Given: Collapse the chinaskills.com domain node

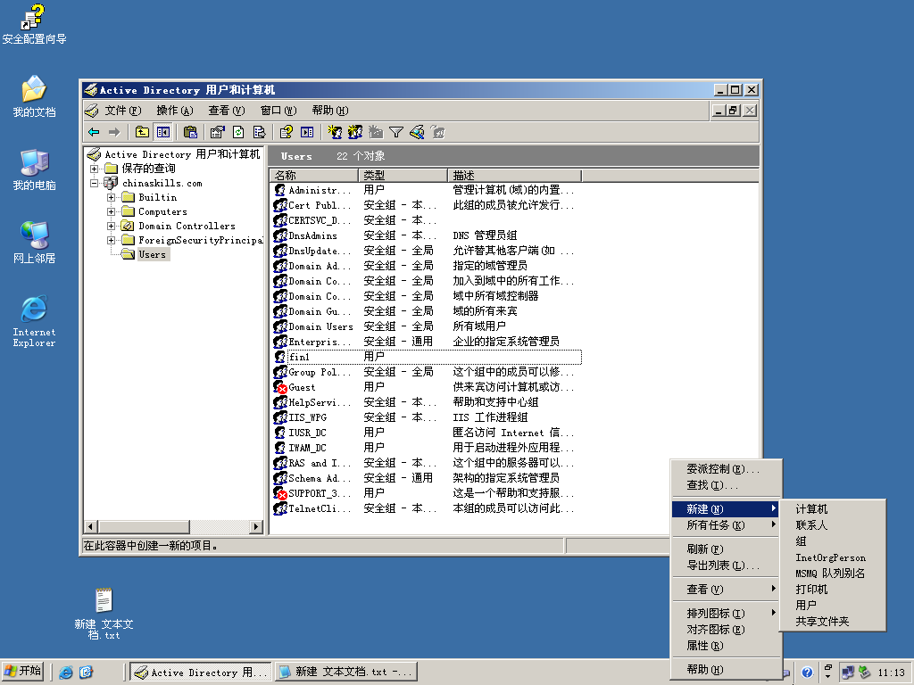Looking at the screenshot, I should [94, 183].
